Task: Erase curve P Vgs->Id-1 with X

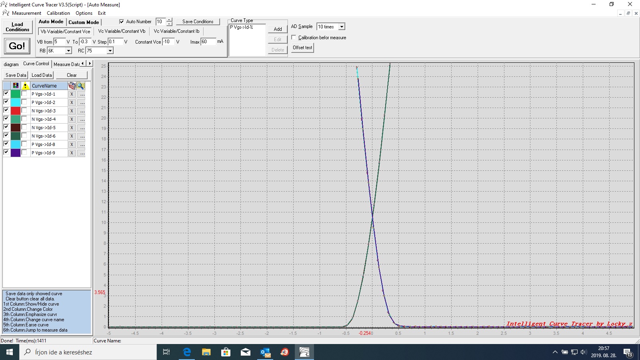Action: 72,94
